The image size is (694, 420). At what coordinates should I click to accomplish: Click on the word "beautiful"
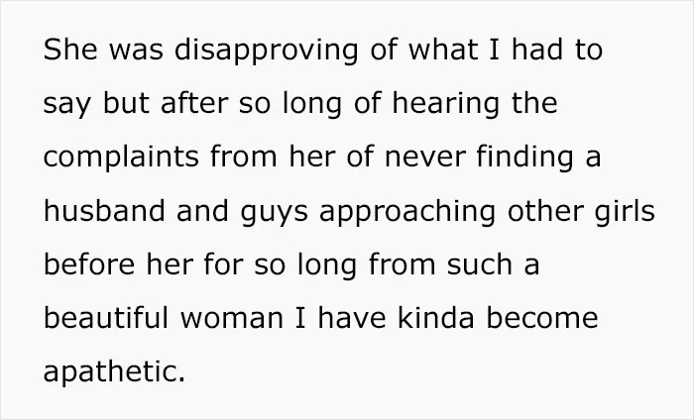106,318
